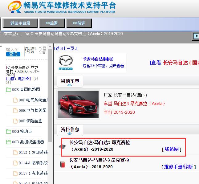Click 包含23个车型，点击查看 link
The image size is (199, 184).
[x=103, y=66]
